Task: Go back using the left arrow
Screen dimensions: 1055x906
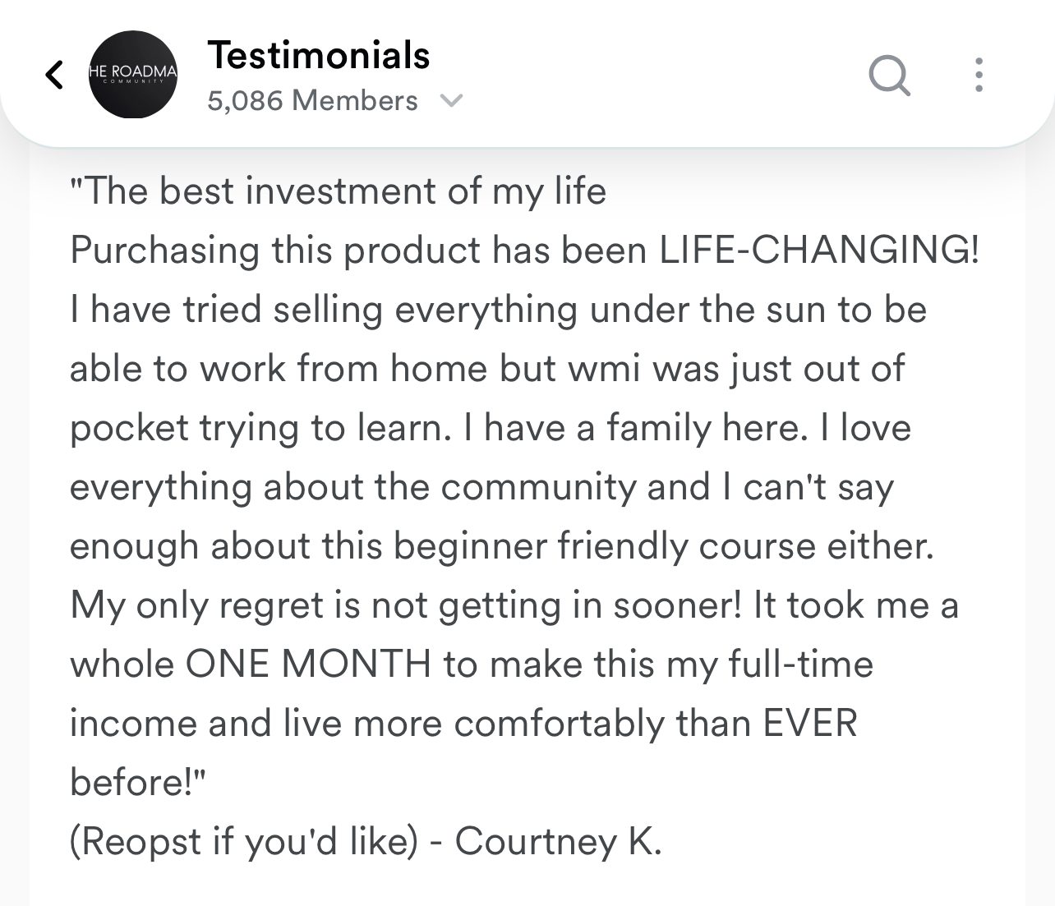Action: pyautogui.click(x=54, y=75)
